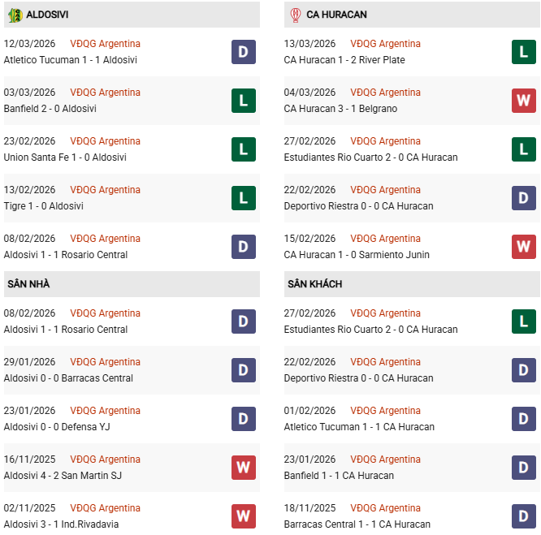Open the VĐQG Argentina link dated 12/03/2026
Viewport: 541px width, 535px height.
(105, 44)
